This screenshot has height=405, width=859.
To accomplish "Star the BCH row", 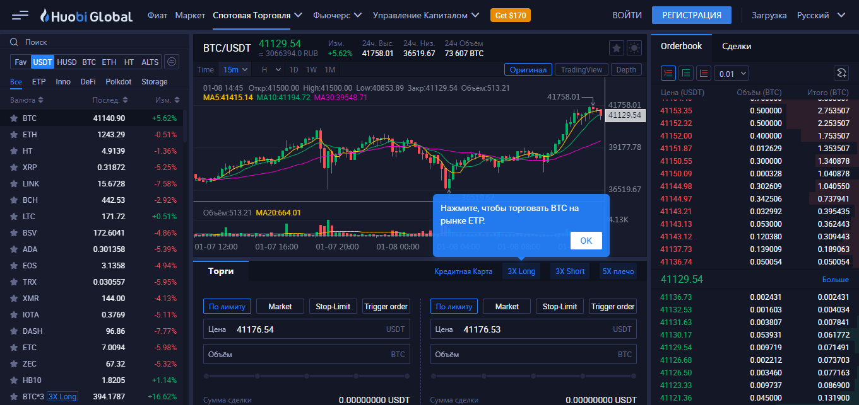I will (x=13, y=200).
